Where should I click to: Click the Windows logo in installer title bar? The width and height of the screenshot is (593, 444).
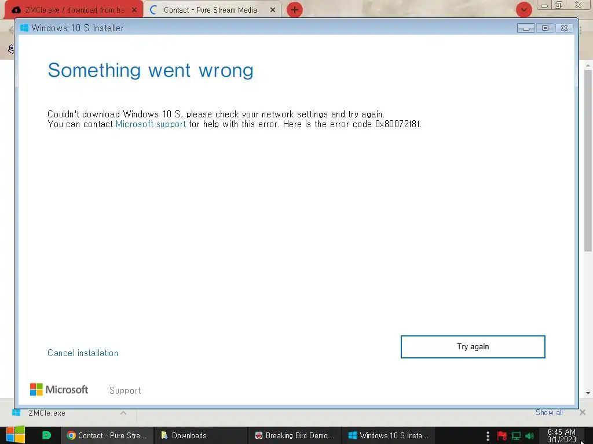(x=24, y=28)
